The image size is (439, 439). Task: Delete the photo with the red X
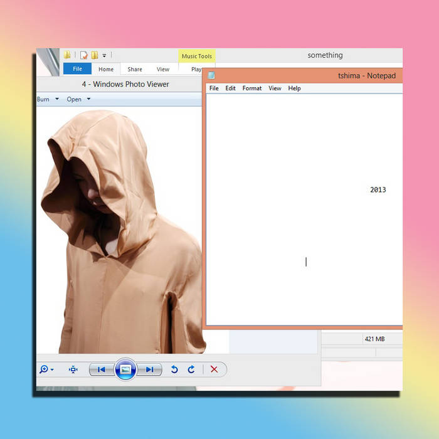214,369
